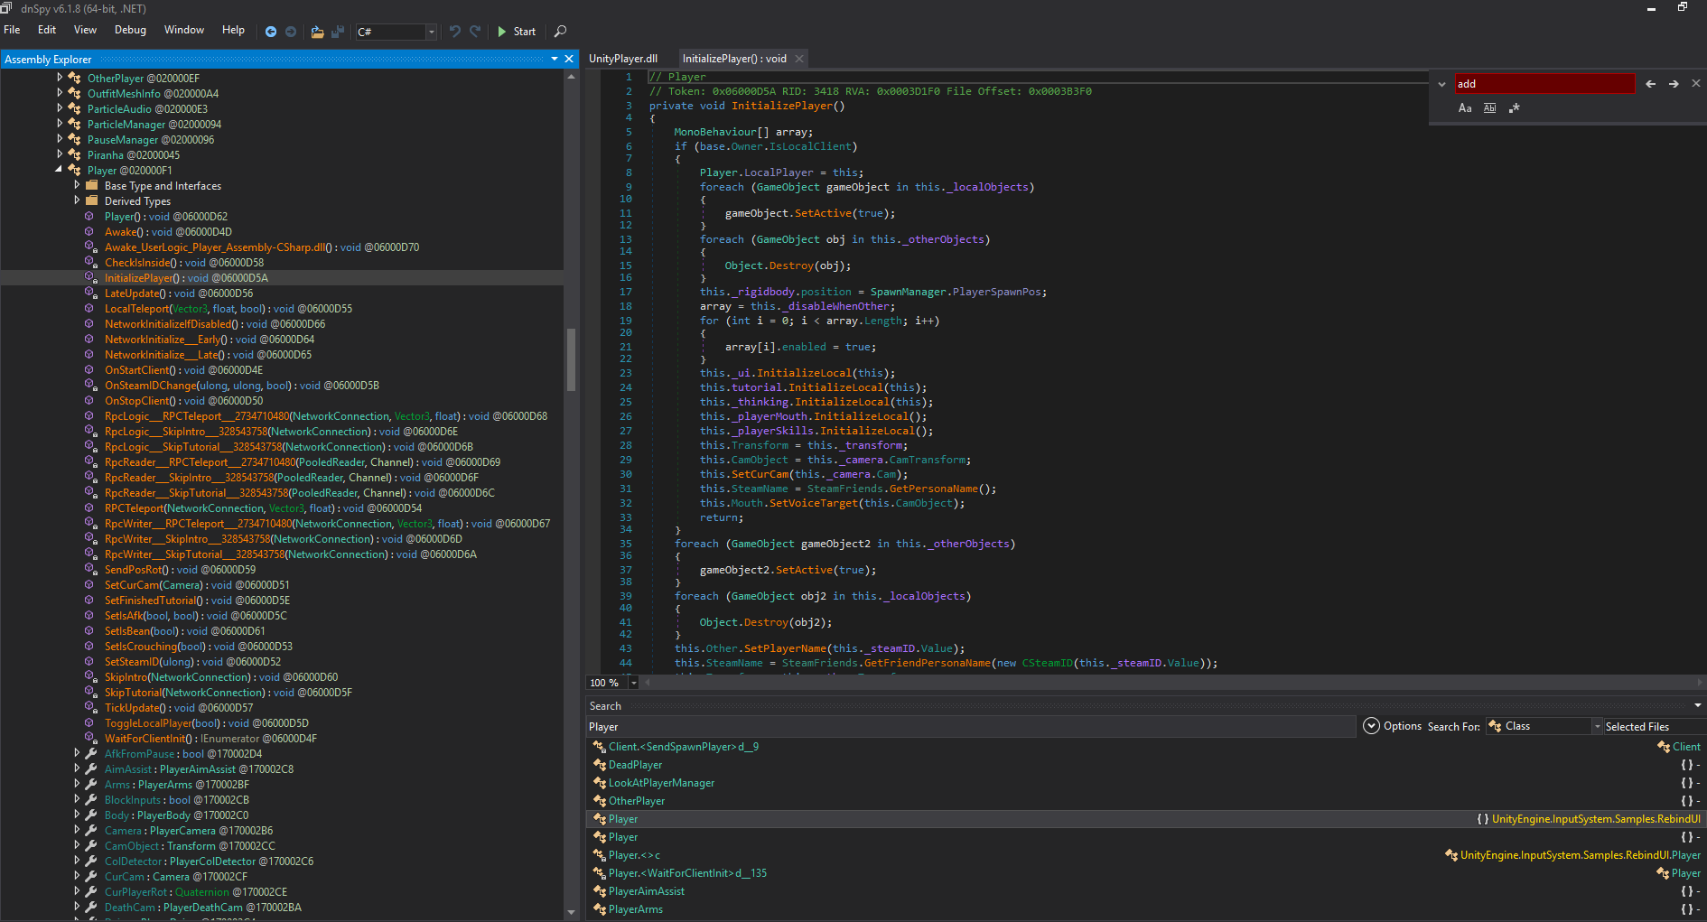This screenshot has width=1707, height=922.
Task: Click the Save All disk icon
Action: [338, 32]
